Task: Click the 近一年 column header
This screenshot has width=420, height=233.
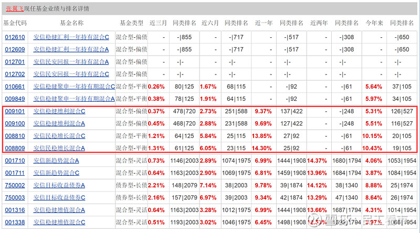Action: pyautogui.click(x=264, y=23)
